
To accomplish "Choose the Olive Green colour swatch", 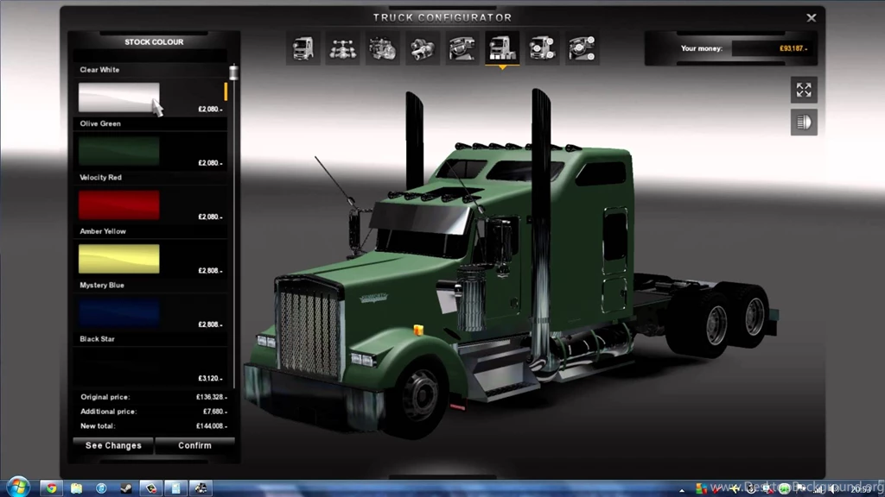I will [x=119, y=151].
